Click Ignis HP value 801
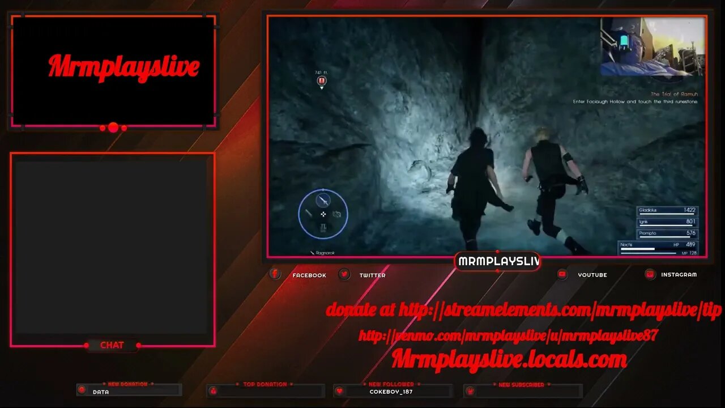Image resolution: width=725 pixels, height=408 pixels. click(x=690, y=222)
